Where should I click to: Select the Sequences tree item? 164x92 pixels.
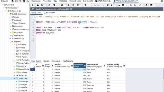[22, 75]
